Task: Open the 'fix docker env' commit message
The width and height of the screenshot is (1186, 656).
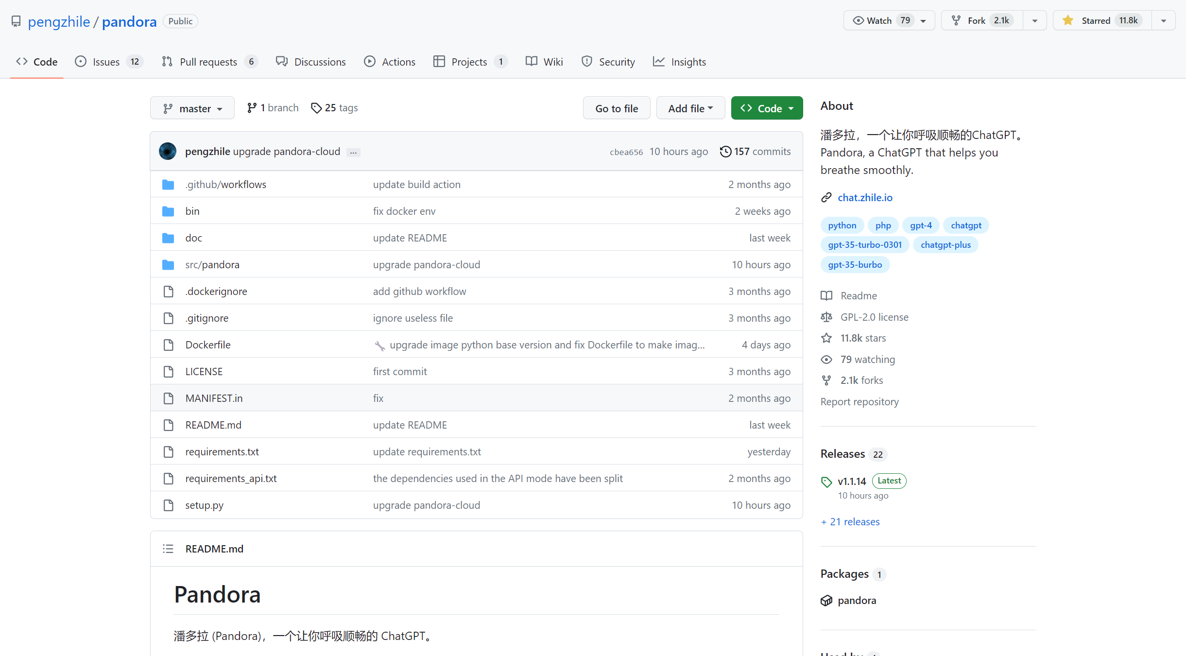Action: (404, 211)
